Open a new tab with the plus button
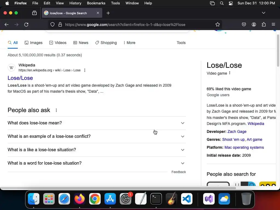Viewport: 280px width, 210px height. (108, 13)
